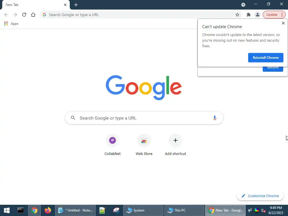Reload the page with the refresh icon
This screenshot has width=288, height=216.
point(24,15)
